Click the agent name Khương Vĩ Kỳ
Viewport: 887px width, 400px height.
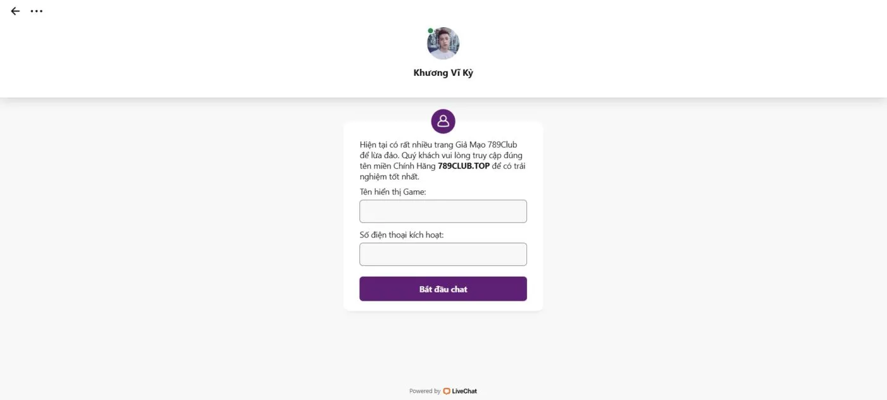(x=443, y=73)
